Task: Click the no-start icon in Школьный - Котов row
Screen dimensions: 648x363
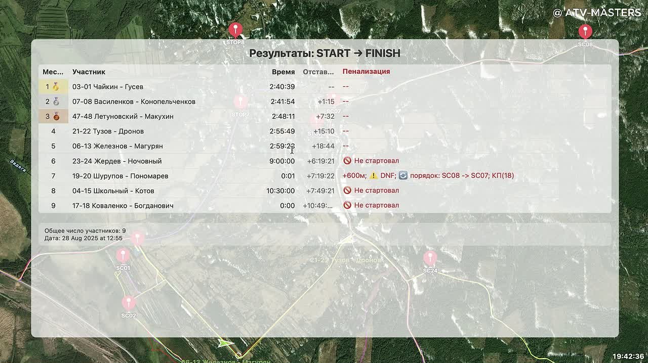Action: [347, 191]
